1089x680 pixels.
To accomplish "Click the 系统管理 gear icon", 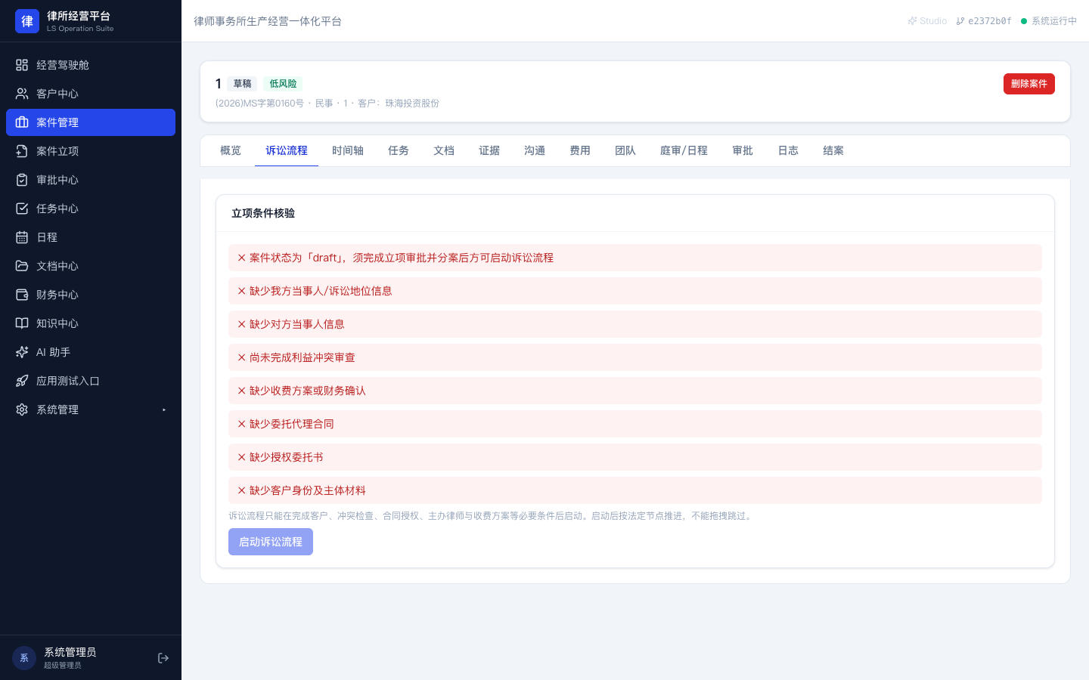I will 22,410.
